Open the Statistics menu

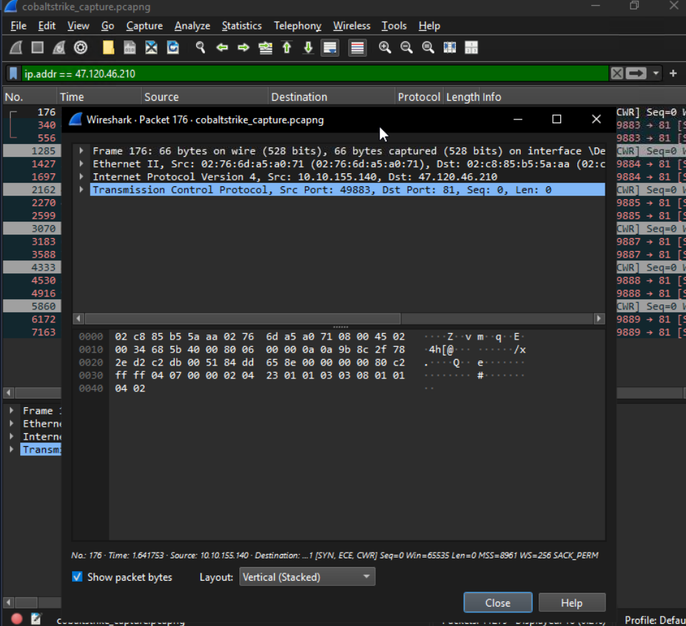[x=241, y=26]
